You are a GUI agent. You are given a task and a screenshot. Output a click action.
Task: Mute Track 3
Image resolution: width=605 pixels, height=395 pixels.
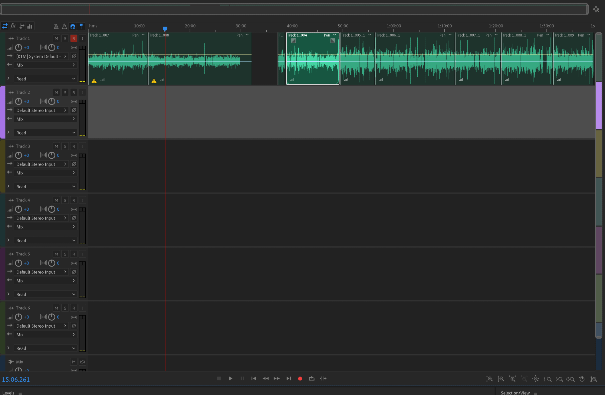pyautogui.click(x=56, y=146)
